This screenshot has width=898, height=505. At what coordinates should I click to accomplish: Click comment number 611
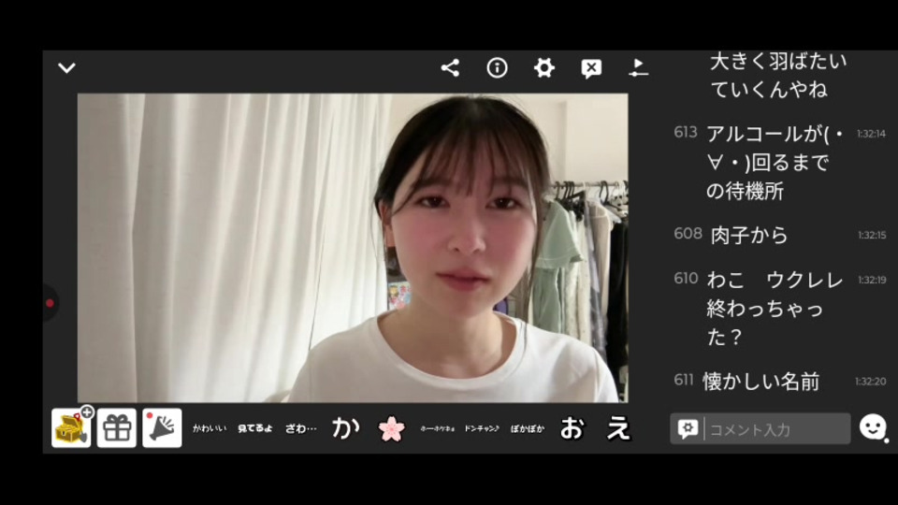coord(684,379)
